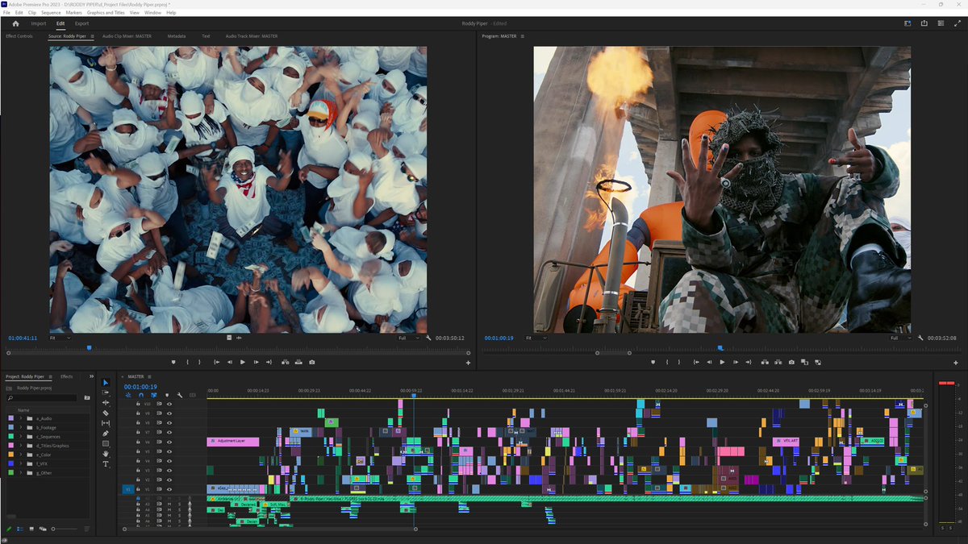Viewport: 968px width, 544px height.
Task: Expand the f_VFX bin
Action: (x=20, y=463)
